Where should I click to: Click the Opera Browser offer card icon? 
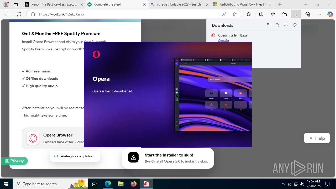click(x=33, y=138)
